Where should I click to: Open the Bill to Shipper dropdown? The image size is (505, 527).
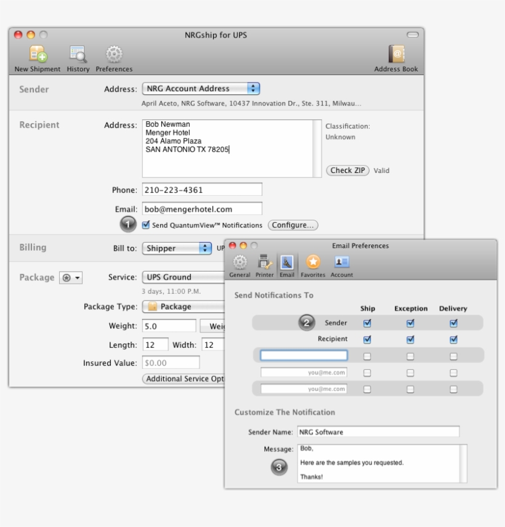[177, 248]
